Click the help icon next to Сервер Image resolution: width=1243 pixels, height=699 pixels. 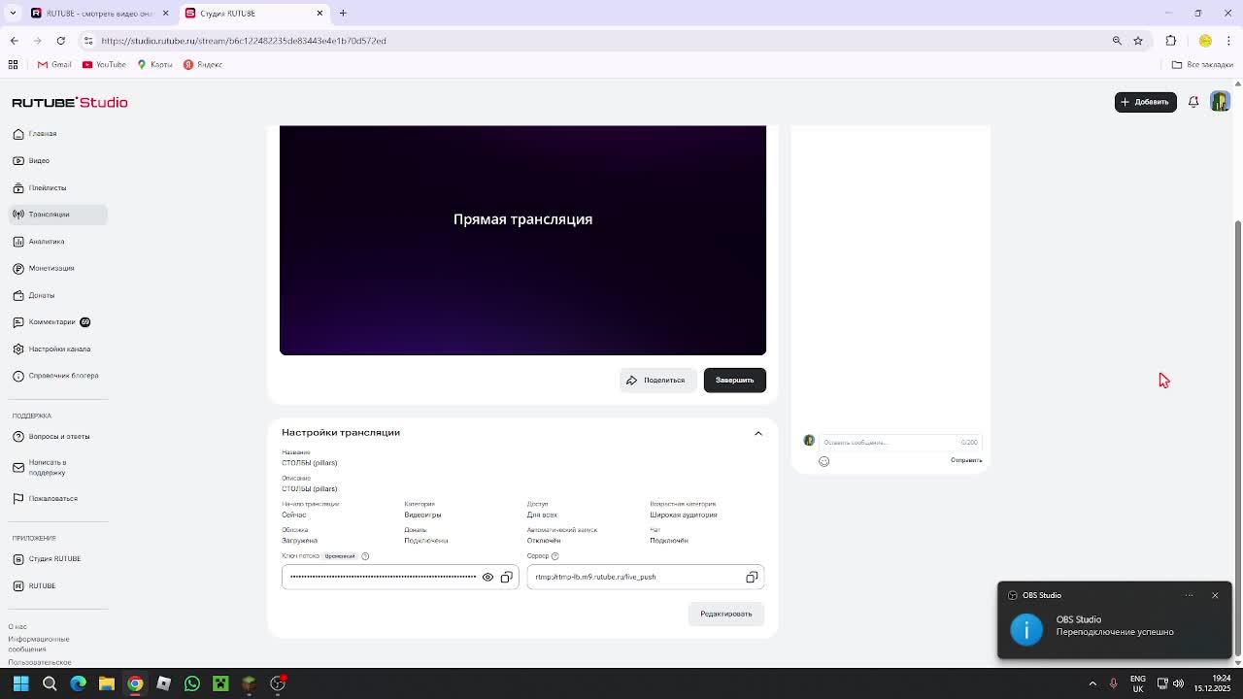554,556
